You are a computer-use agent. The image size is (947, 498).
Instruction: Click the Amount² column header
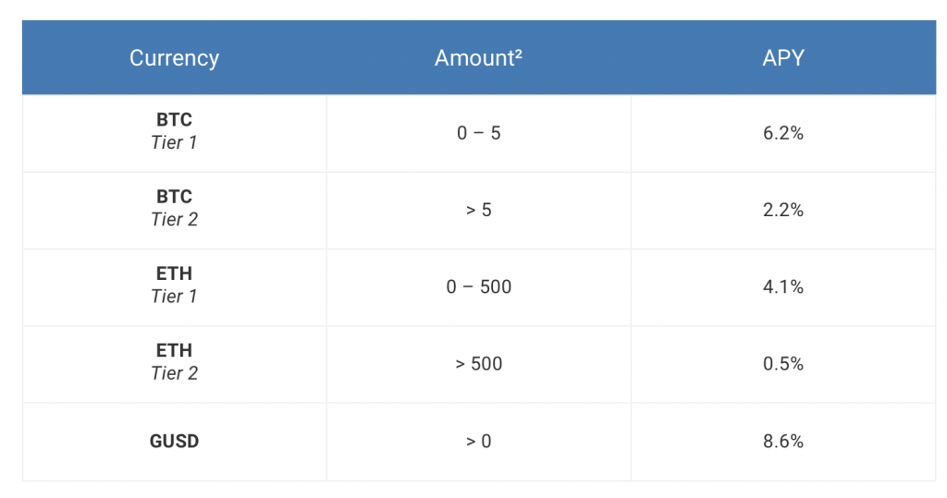click(478, 58)
